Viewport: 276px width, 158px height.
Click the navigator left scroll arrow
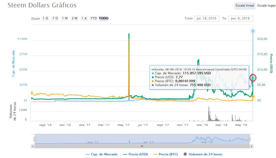coord(33,146)
